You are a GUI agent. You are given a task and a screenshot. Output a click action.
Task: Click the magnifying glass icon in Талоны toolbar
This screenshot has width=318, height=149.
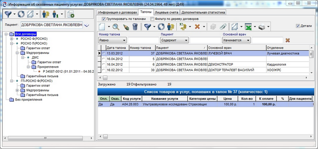pyautogui.click(x=116, y=27)
